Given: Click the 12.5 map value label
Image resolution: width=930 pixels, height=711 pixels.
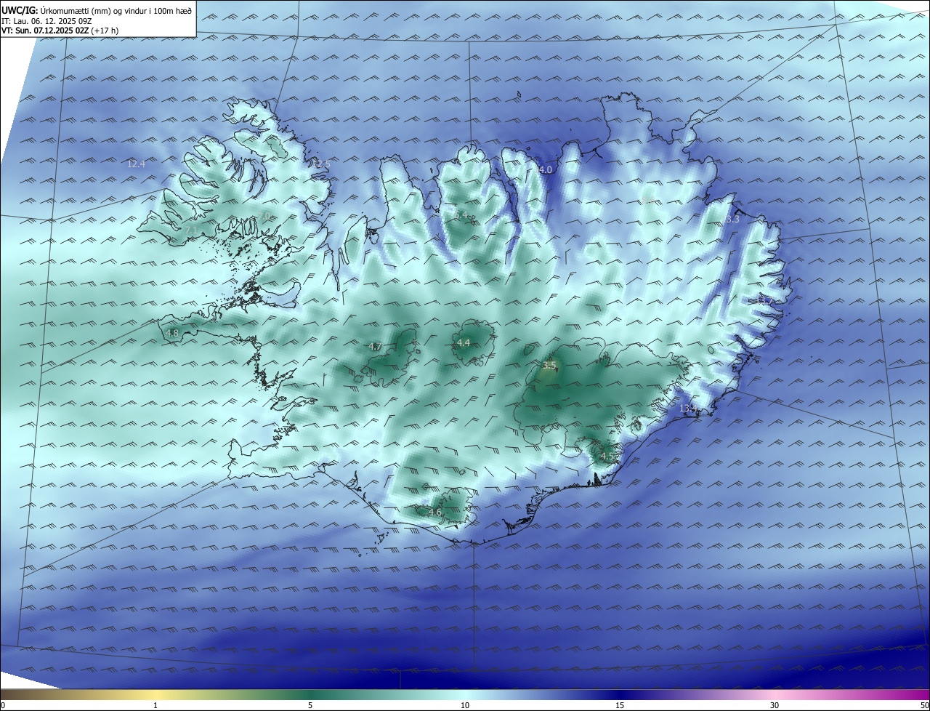Looking at the screenshot, I should point(321,164).
